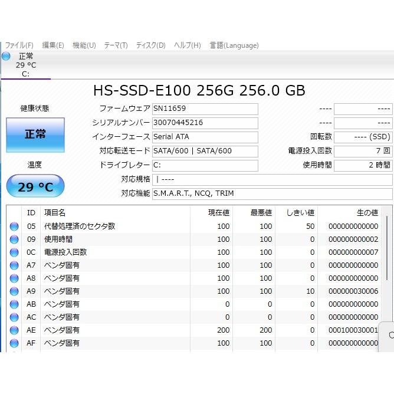Click the 健康状態 label
This screenshot has width=394, height=394.
(x=35, y=109)
